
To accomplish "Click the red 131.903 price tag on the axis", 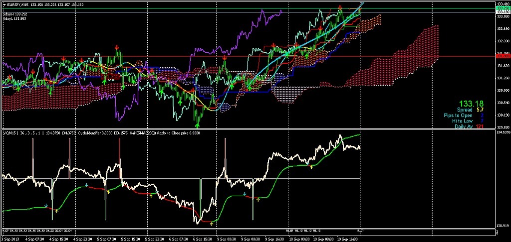I will (502, 56).
